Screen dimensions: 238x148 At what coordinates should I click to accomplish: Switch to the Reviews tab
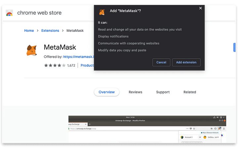136,92
